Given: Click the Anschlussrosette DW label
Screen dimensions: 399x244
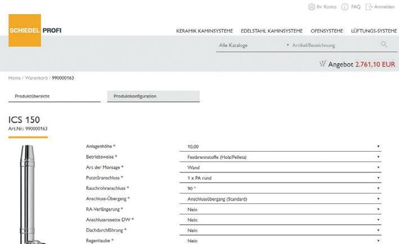Looking at the screenshot, I should pyautogui.click(x=110, y=220).
